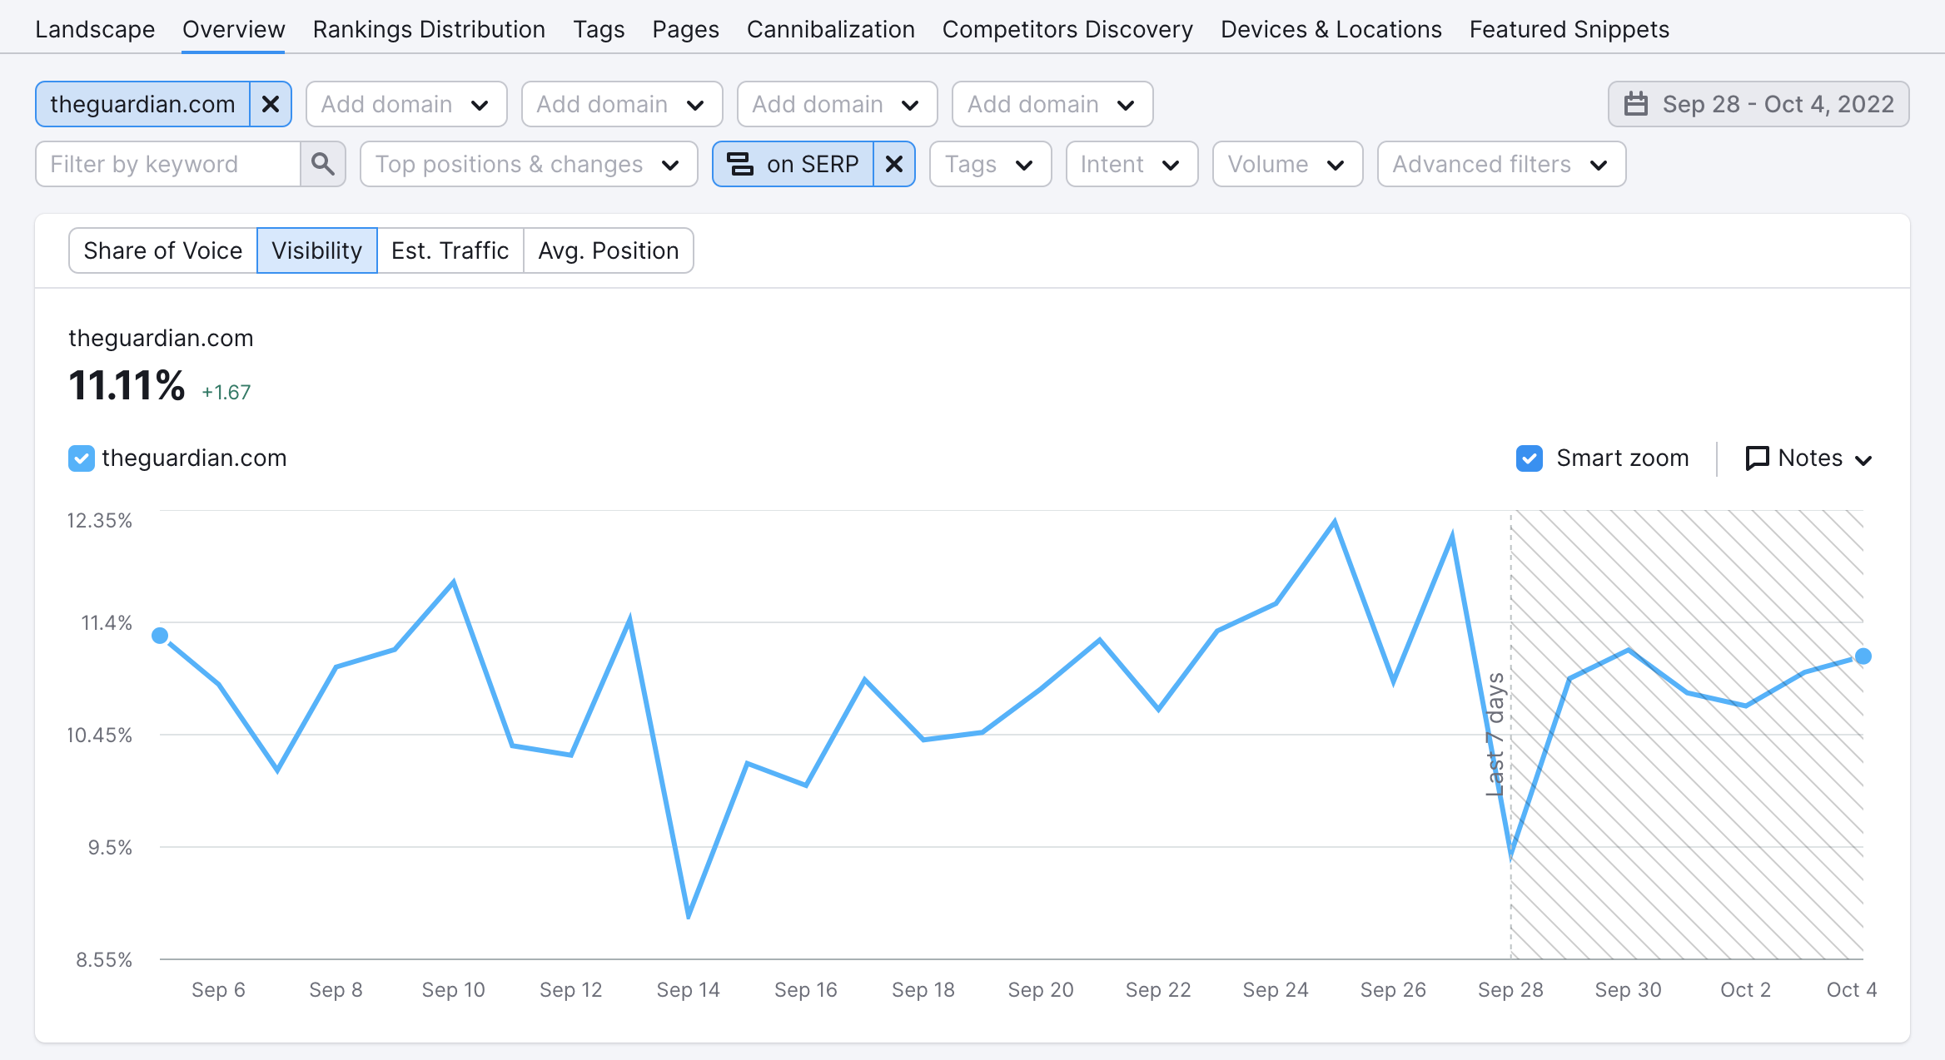Screen dimensions: 1945x1060
Task: Open the third Add domain dropdown
Action: click(x=838, y=104)
